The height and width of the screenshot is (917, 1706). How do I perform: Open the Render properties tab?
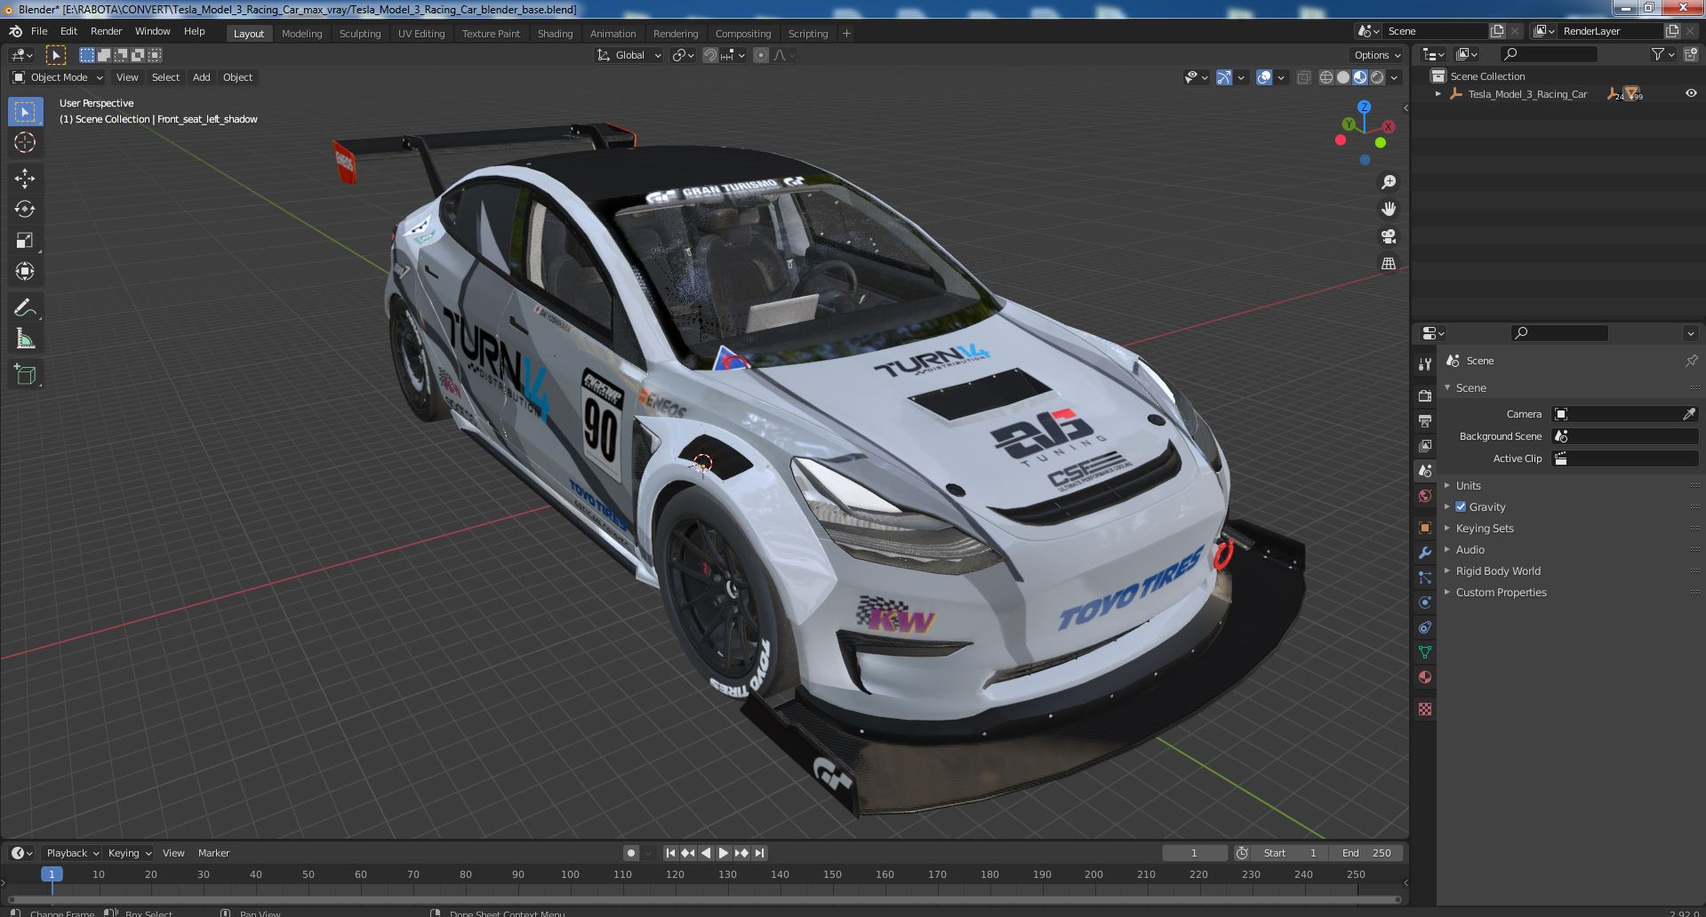[x=1425, y=395]
